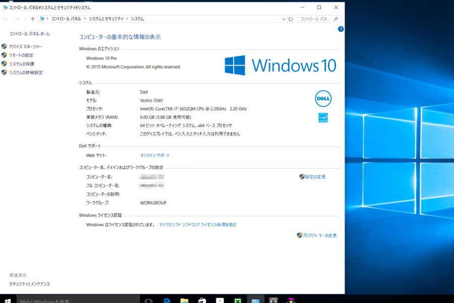Click the magnifier icon in the search box
This screenshot has height=303, width=454.
(x=336, y=19)
